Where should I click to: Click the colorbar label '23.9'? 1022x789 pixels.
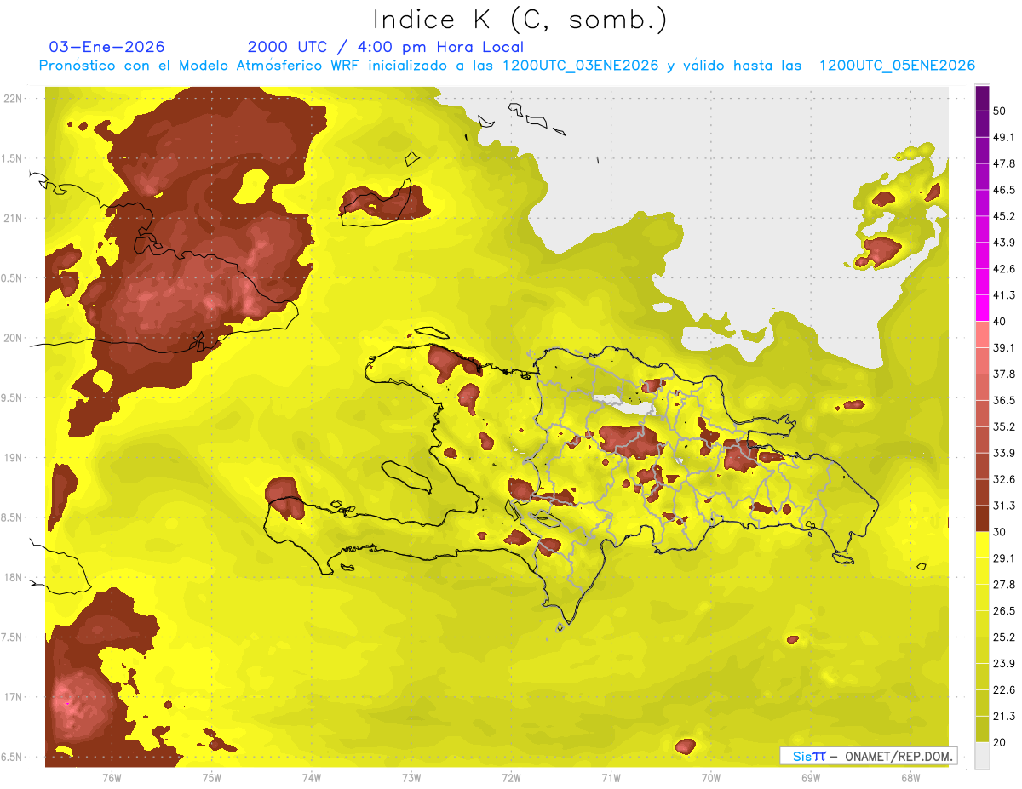(1004, 663)
